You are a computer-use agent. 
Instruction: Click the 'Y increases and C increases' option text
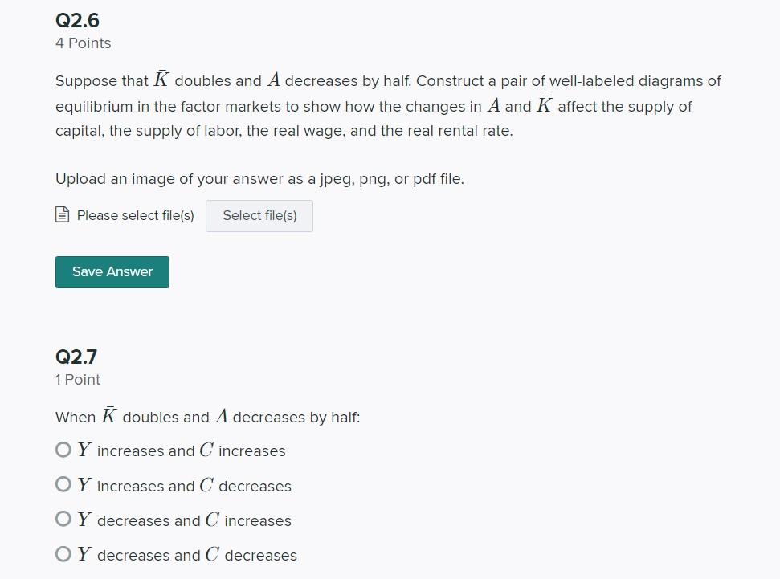(x=182, y=451)
